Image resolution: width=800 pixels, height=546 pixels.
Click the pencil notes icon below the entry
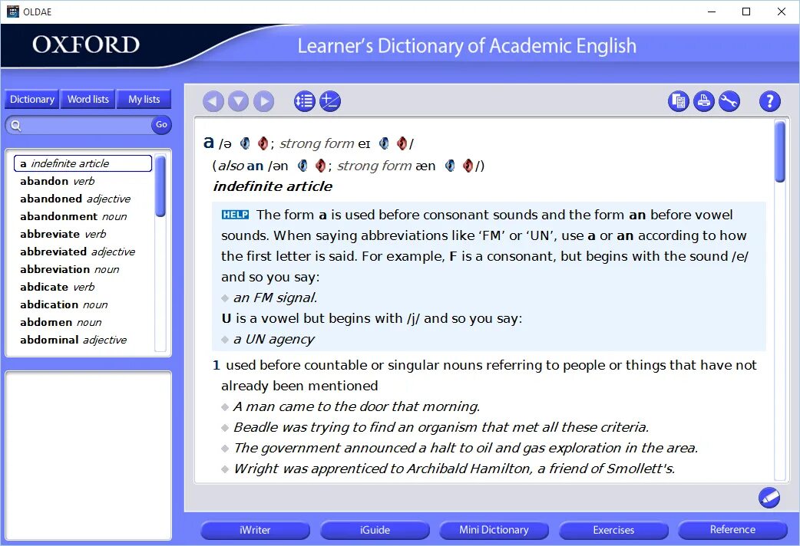click(769, 498)
